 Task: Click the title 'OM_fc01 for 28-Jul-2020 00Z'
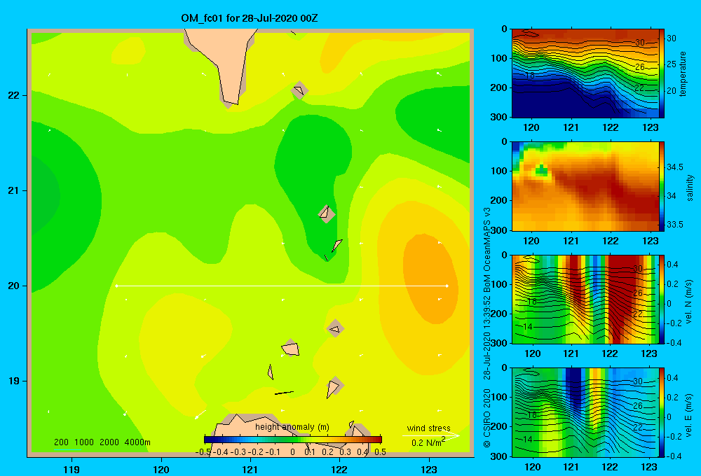tap(249, 18)
